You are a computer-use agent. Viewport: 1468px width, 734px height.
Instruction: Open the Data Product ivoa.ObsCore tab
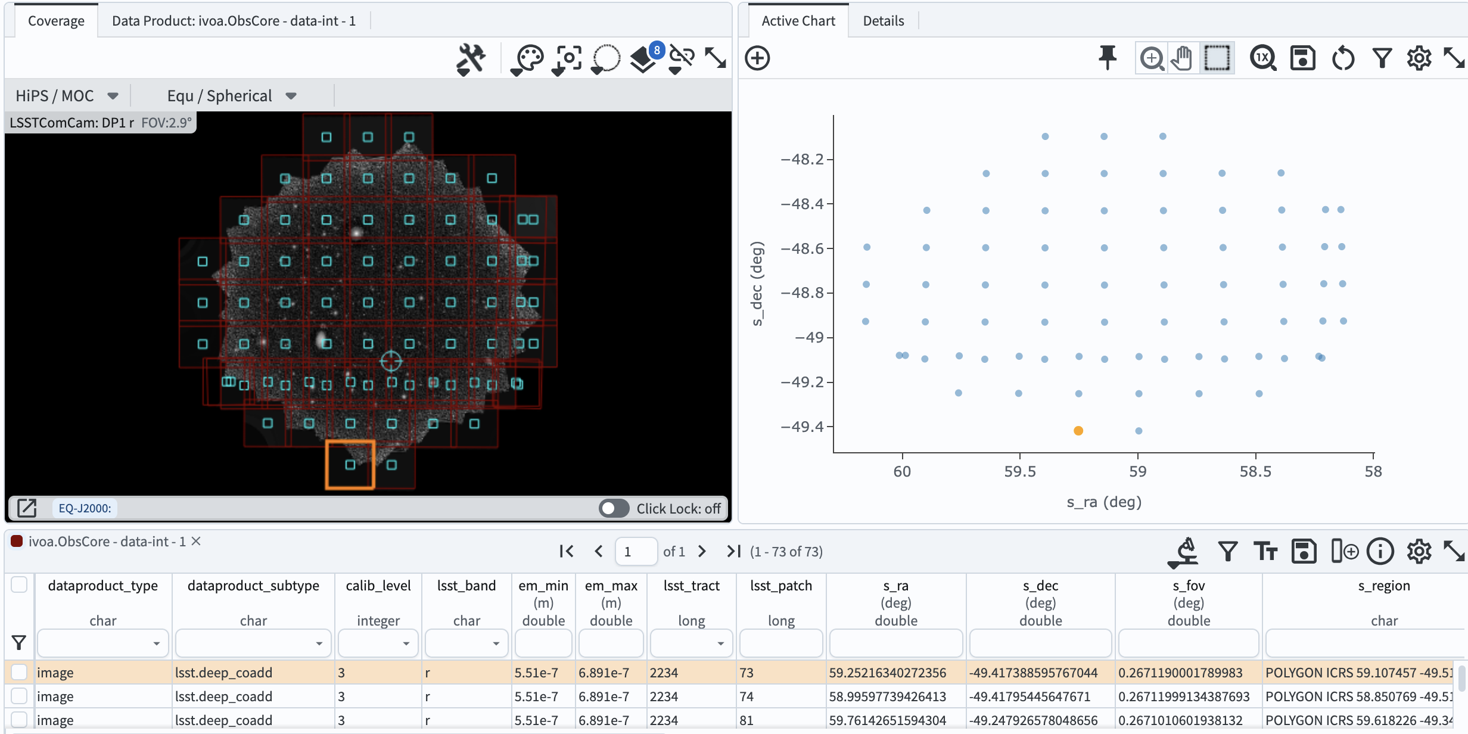point(234,21)
